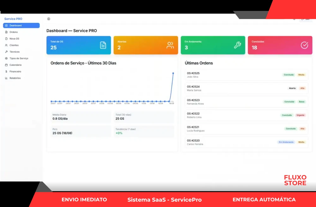Go to Nova OS in sidebar
The width and height of the screenshot is (316, 207).
[14, 39]
